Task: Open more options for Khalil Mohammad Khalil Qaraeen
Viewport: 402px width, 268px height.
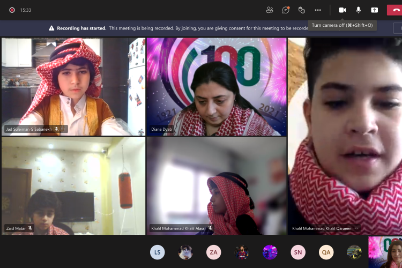Action: 356,228
